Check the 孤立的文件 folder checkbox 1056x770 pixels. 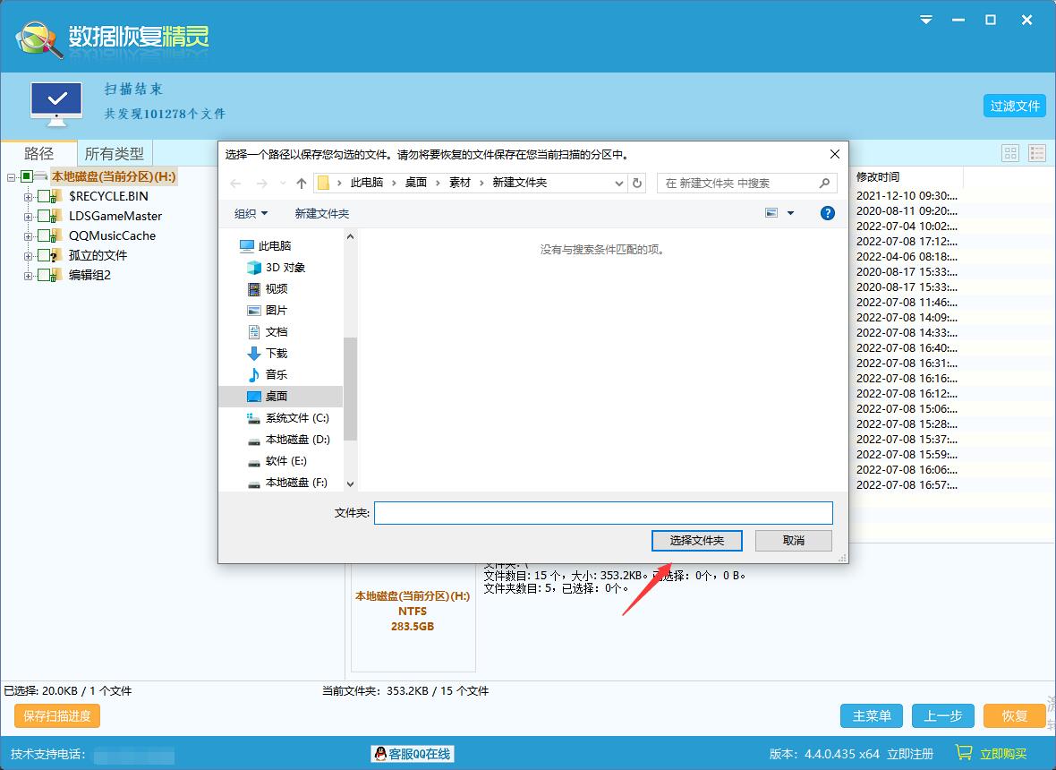point(44,255)
